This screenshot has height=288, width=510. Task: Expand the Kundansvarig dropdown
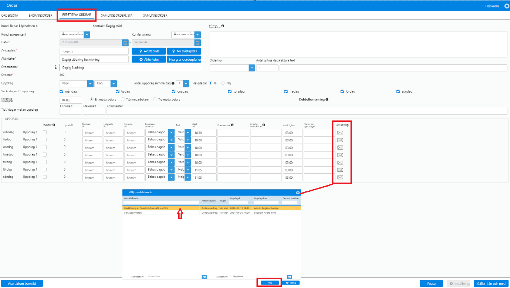[x=197, y=34]
